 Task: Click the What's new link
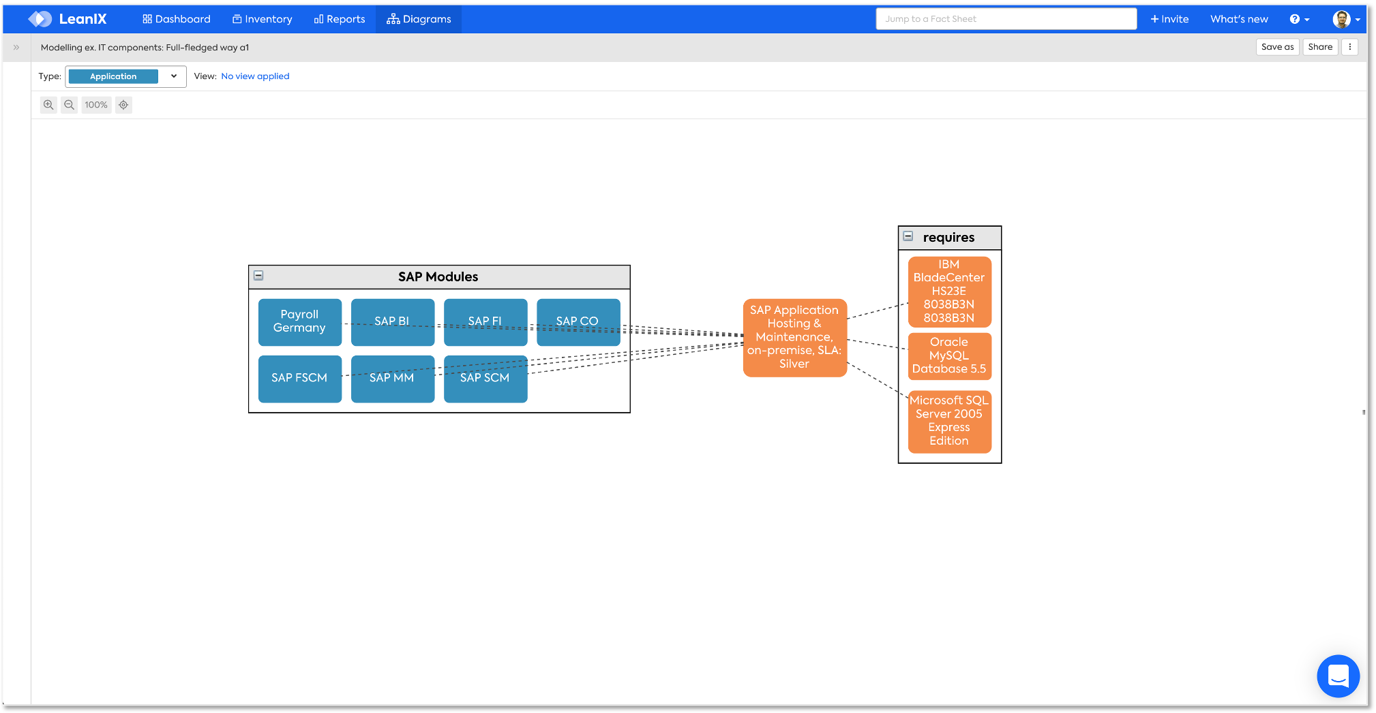point(1239,19)
